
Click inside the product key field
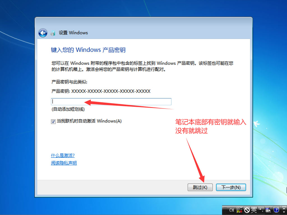pyautogui.click(x=111, y=102)
